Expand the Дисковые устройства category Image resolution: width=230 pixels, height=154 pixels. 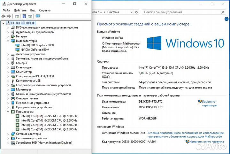(8, 54)
